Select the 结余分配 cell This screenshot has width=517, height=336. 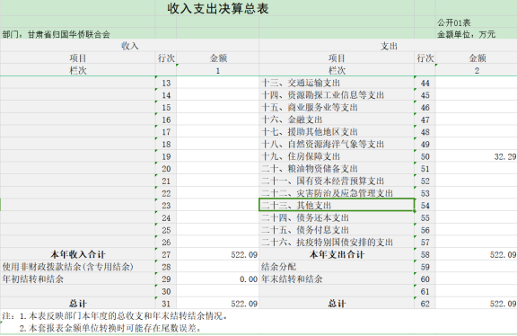337,267
